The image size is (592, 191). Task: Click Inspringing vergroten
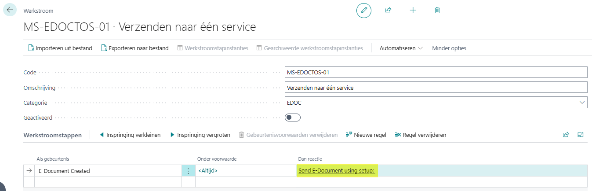coord(200,135)
